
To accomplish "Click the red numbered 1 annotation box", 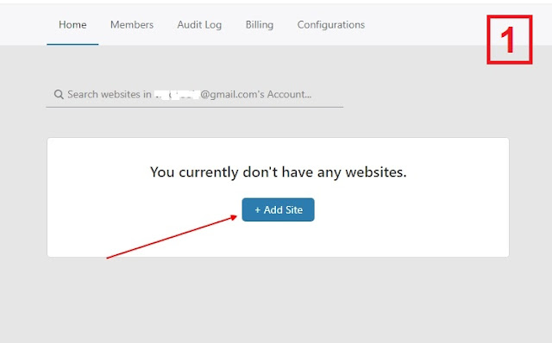I will (510, 40).
